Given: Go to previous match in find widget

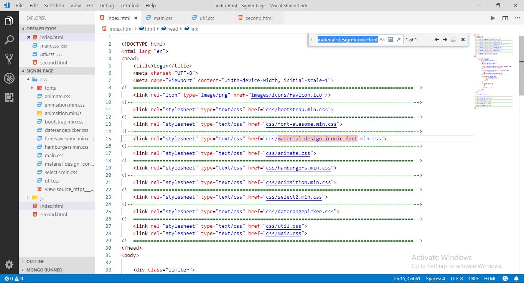Looking at the screenshot, I should [437, 39].
